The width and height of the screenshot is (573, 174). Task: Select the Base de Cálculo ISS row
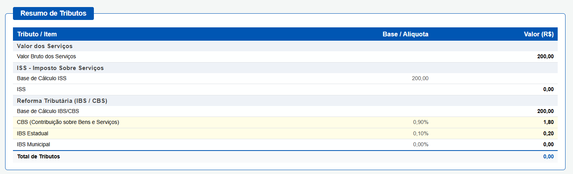click(x=286, y=78)
